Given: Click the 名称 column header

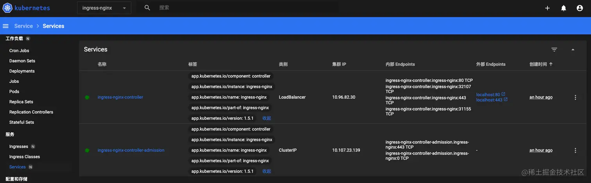Looking at the screenshot, I should [x=102, y=64].
